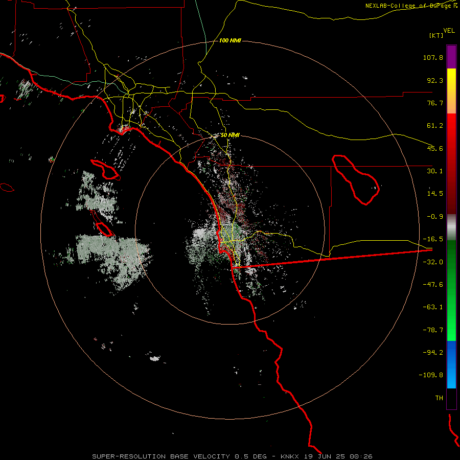Viewport: 460px width, 460px height.
Task: Click the -94.2 velocity scale value
Action: coord(433,352)
